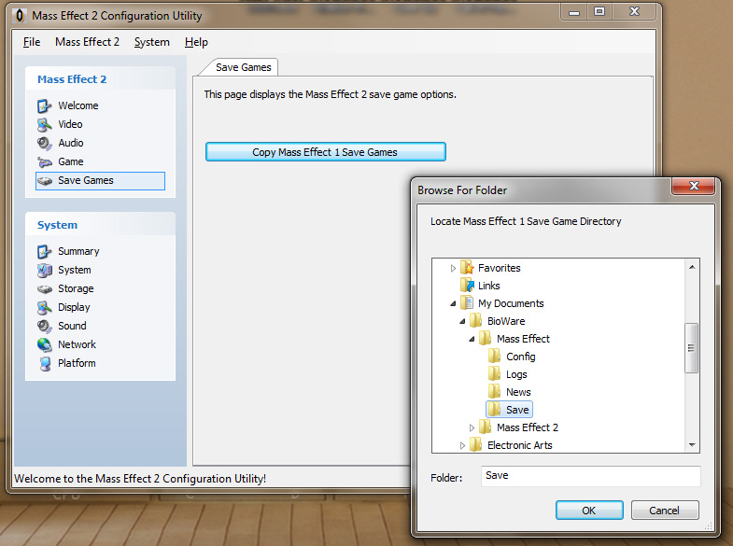Expand the Mass Effect 2 tree node

point(472,427)
